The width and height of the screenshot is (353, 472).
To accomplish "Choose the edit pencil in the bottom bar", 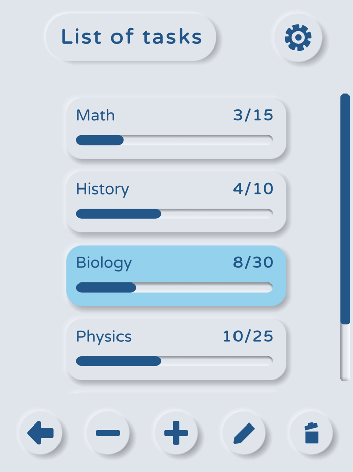I will [x=244, y=433].
